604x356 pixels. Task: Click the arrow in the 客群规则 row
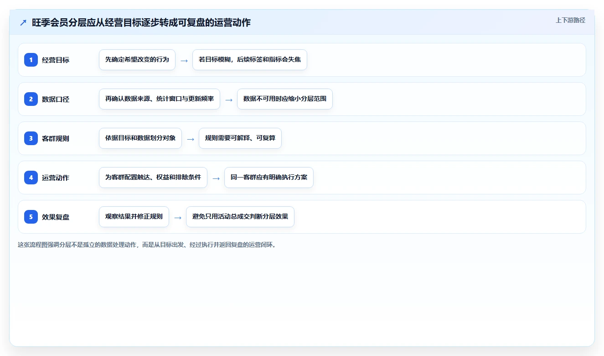pos(191,139)
